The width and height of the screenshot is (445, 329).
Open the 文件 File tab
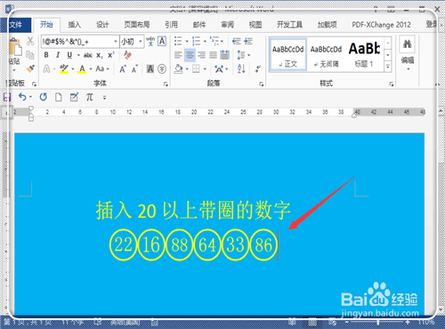pos(16,25)
